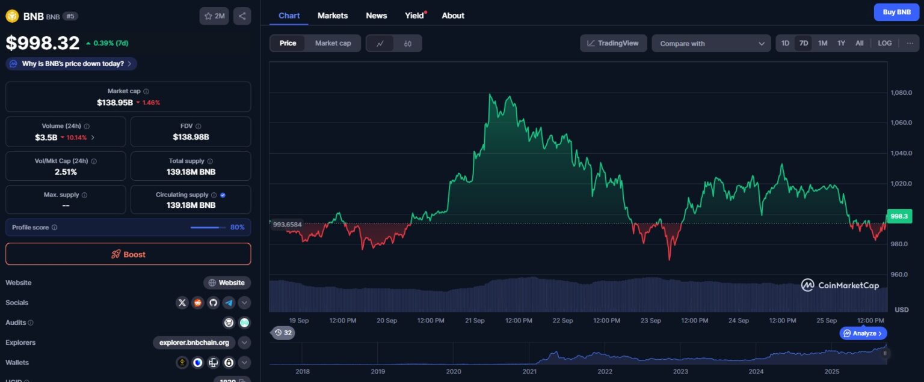Open the chart in TradingView
The height and width of the screenshot is (382, 924).
613,43
